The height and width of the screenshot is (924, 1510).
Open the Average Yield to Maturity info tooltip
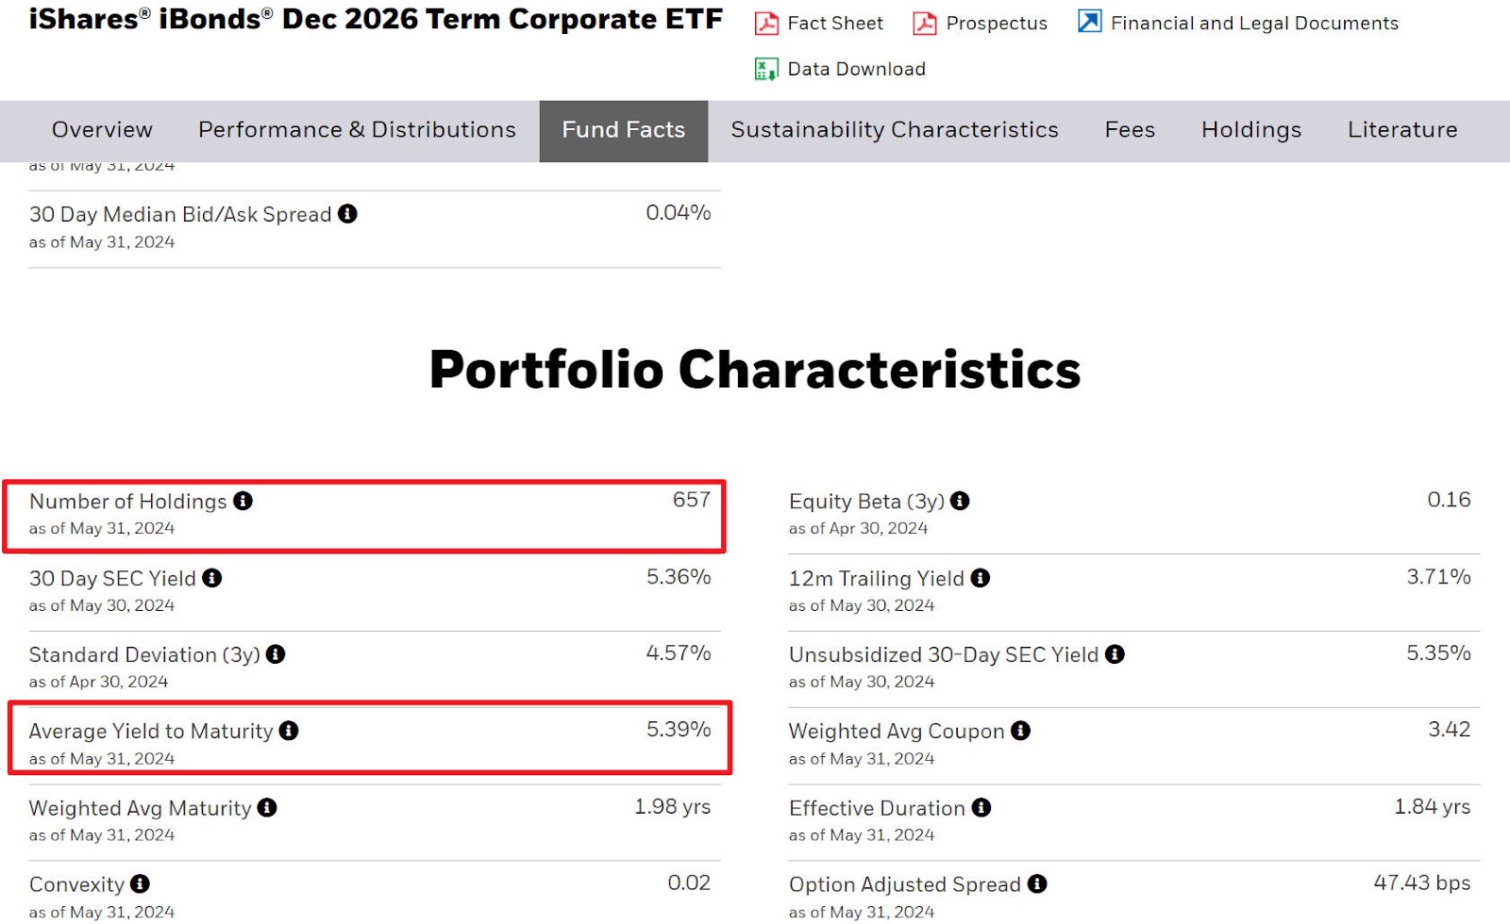(x=289, y=731)
